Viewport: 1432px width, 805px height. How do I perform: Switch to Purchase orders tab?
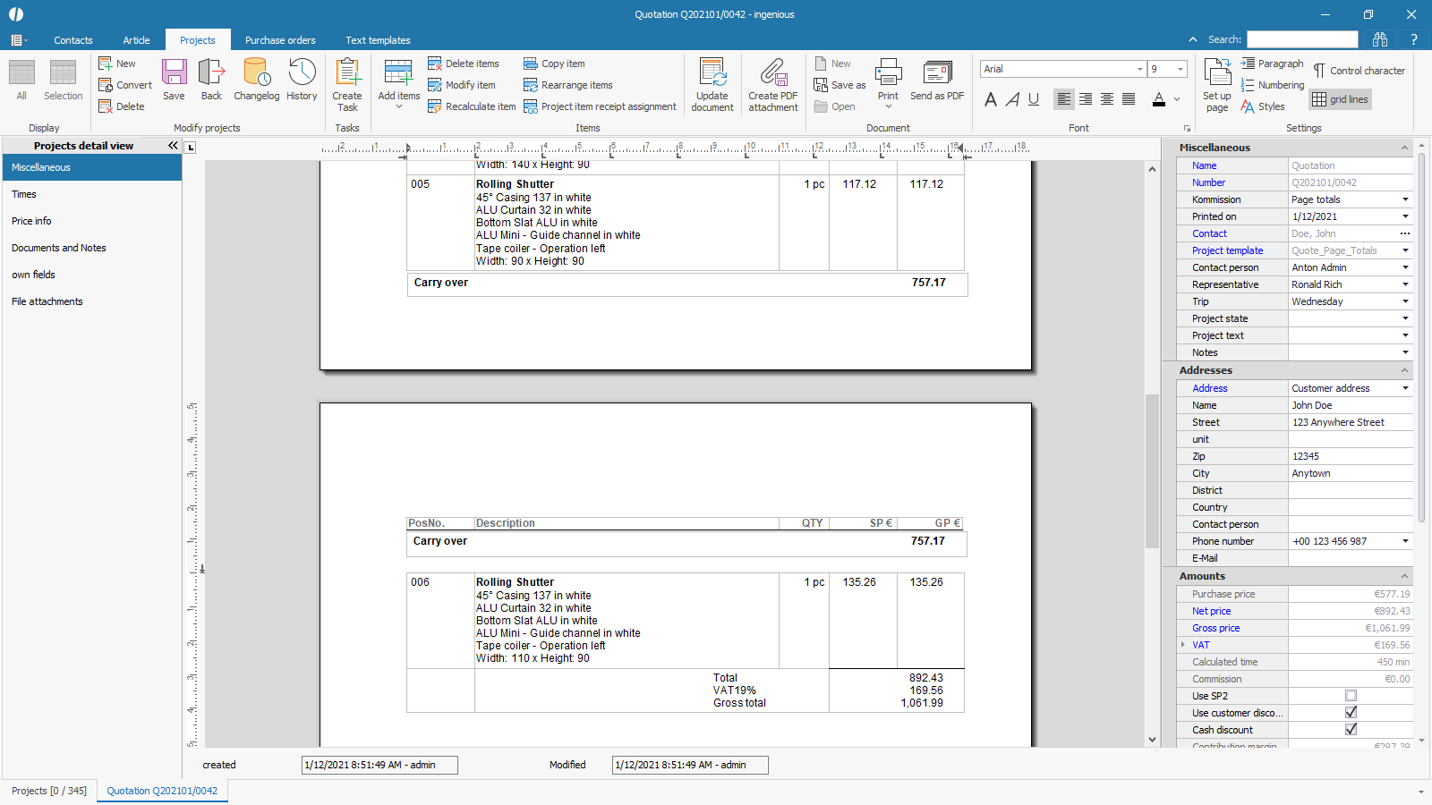[280, 40]
